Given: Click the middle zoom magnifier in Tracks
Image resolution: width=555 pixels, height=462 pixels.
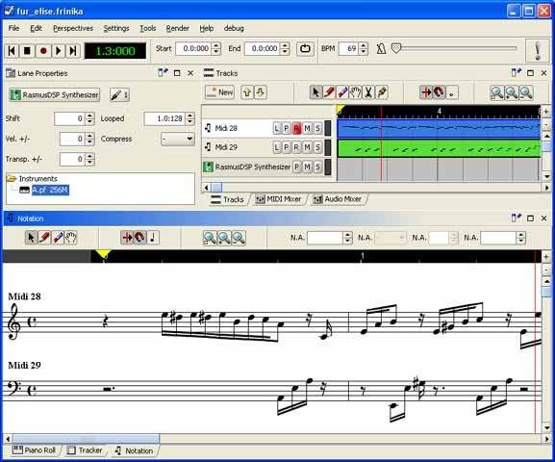Looking at the screenshot, I should pos(512,92).
